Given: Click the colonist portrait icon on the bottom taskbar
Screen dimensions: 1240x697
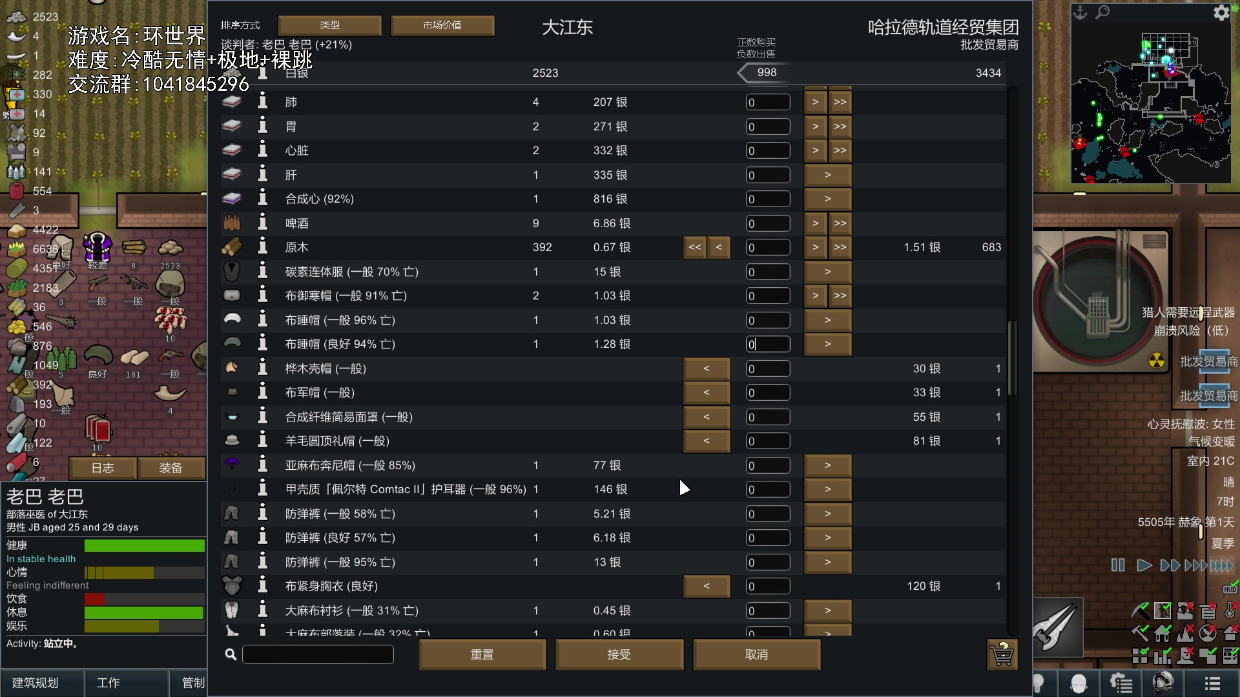Looking at the screenshot, I should [1079, 683].
